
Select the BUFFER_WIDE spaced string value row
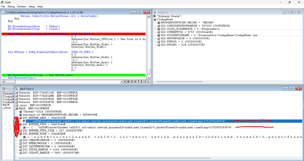point(164,137)
